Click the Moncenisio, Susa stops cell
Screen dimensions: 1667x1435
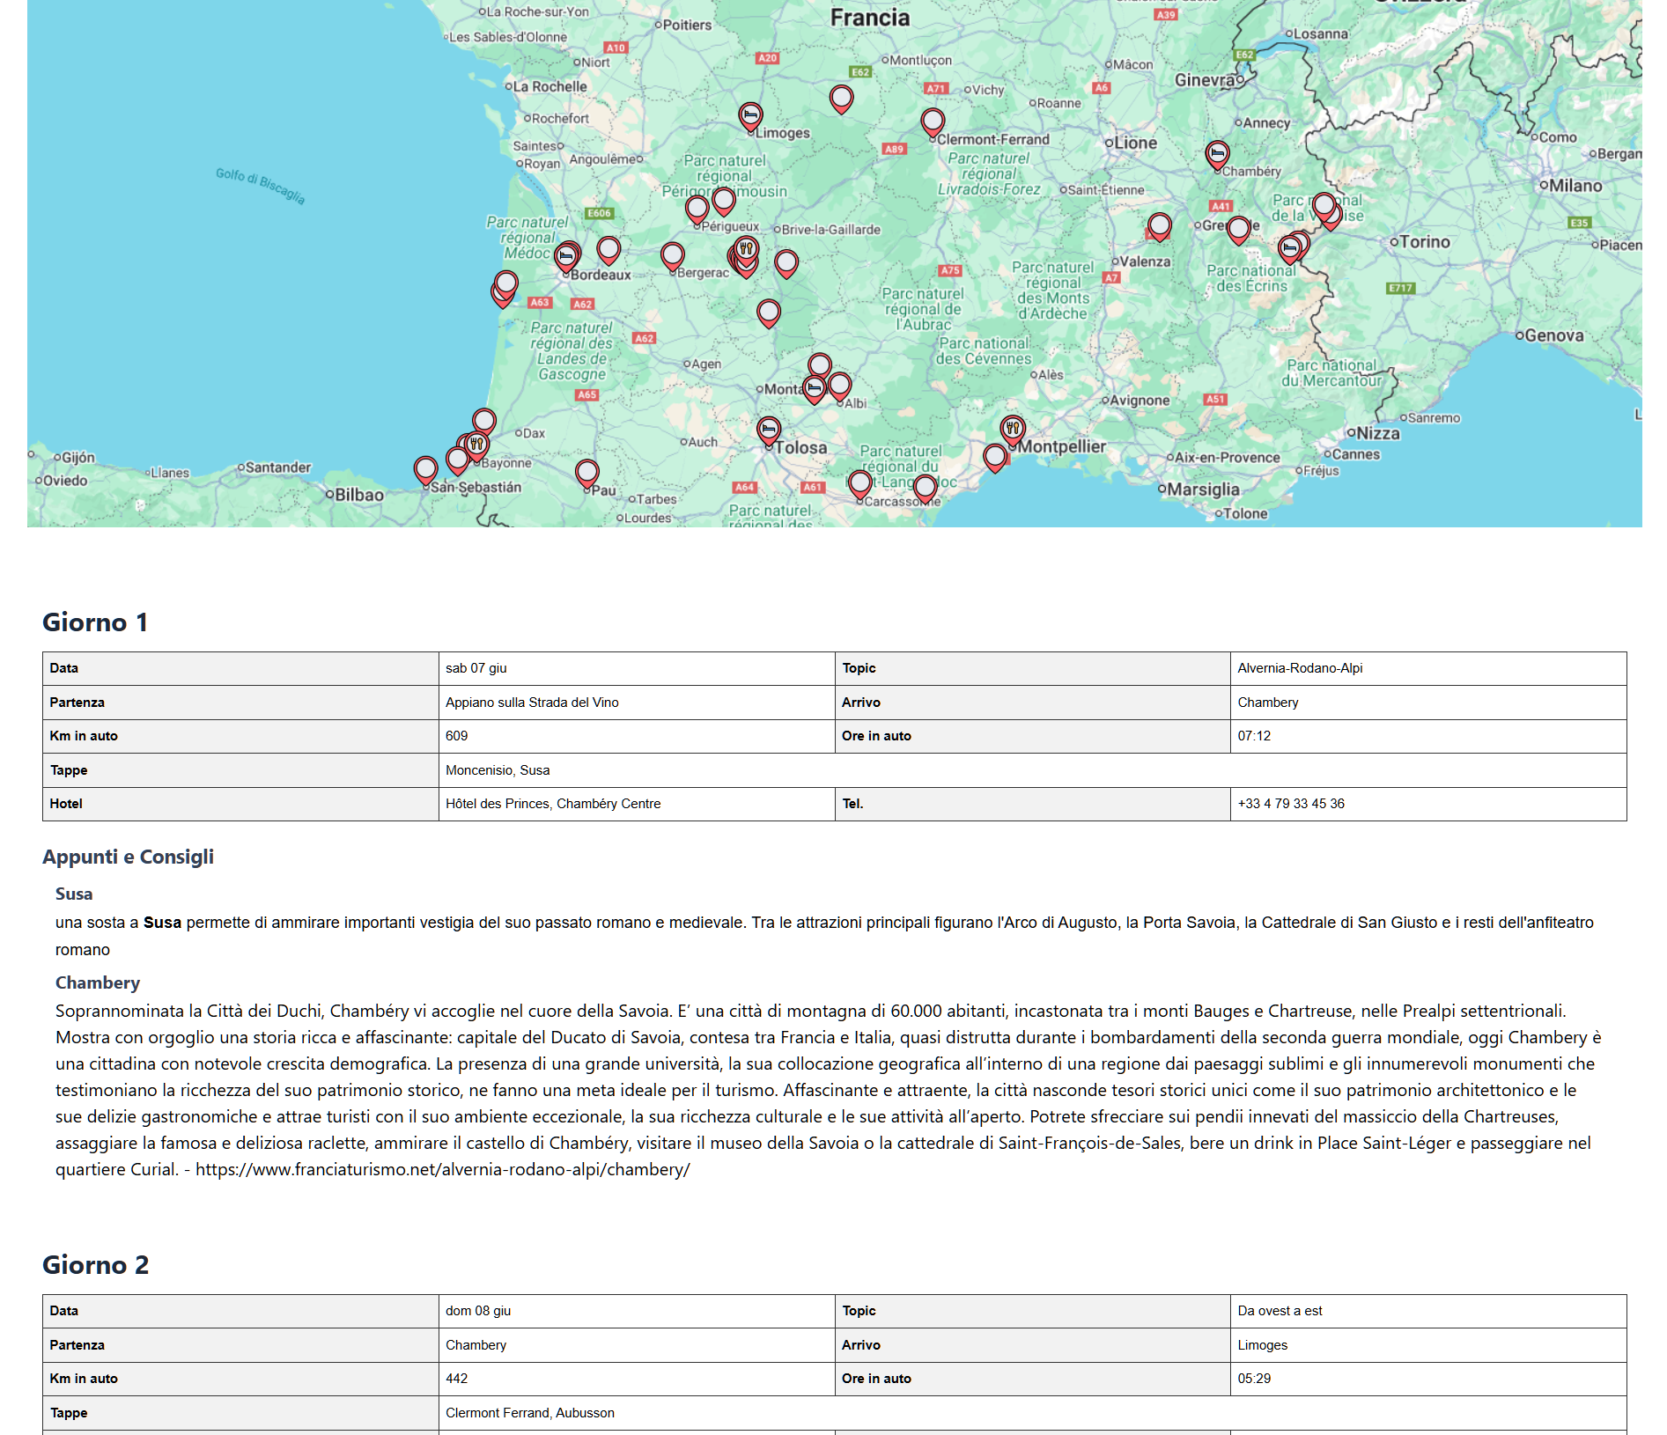(x=498, y=770)
